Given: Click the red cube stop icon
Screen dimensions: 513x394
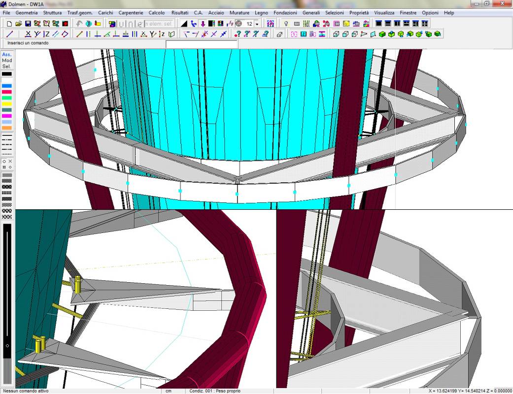Looking at the screenshot, I should pyautogui.click(x=65, y=24).
